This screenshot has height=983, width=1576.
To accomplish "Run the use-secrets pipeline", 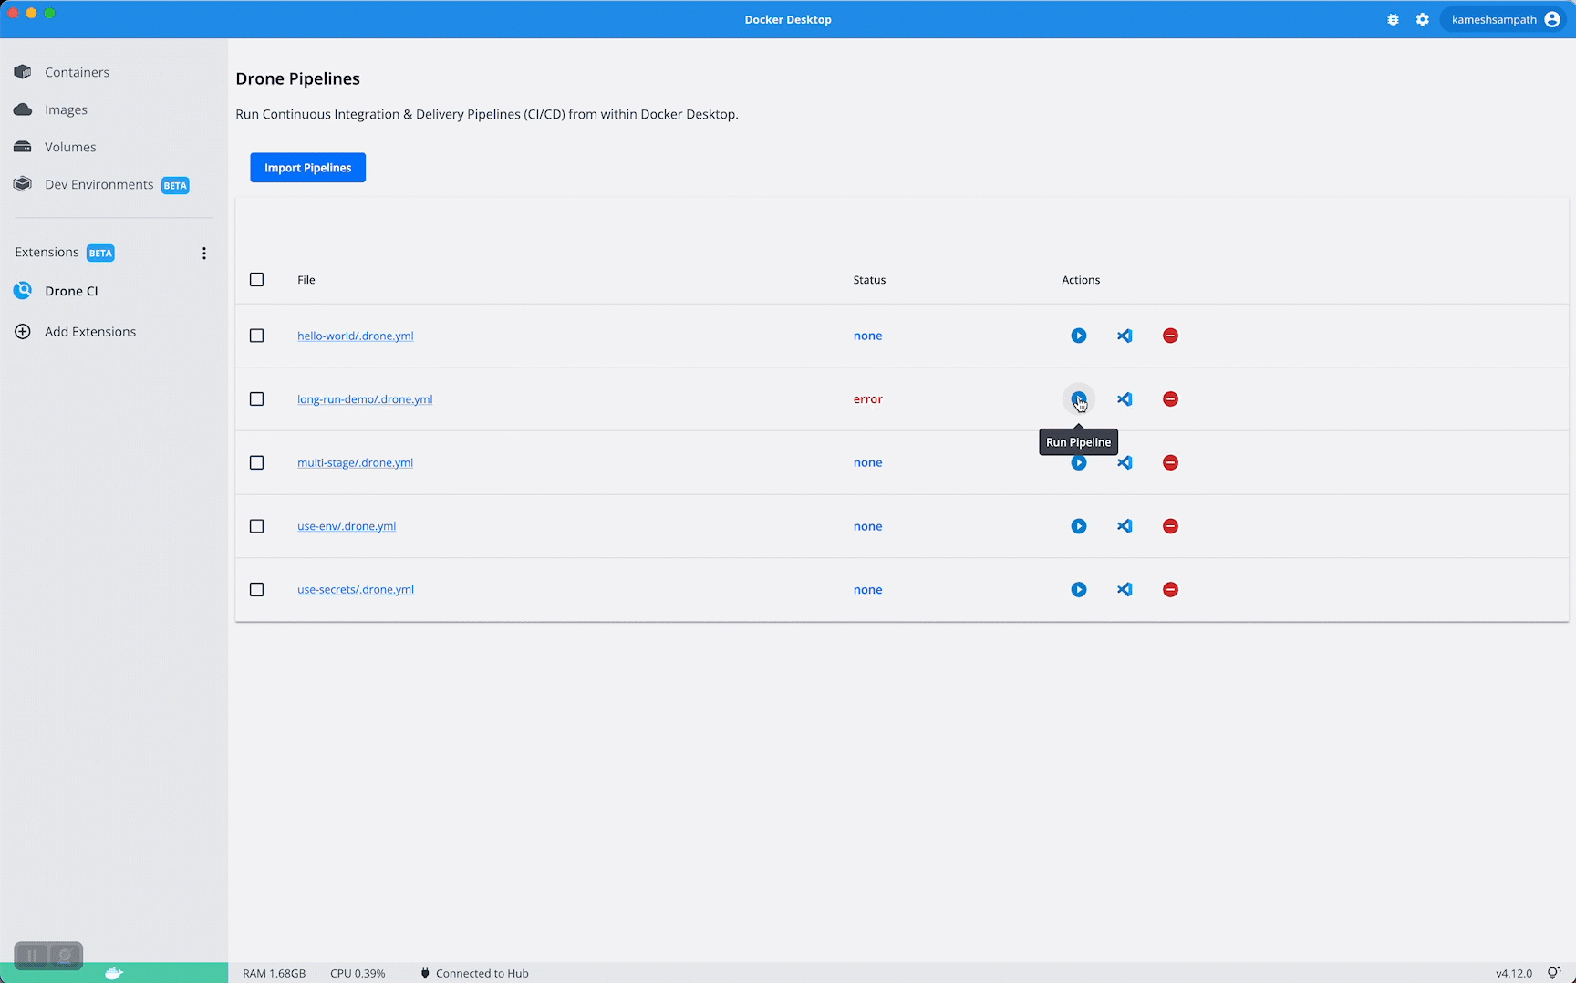I will (1079, 590).
